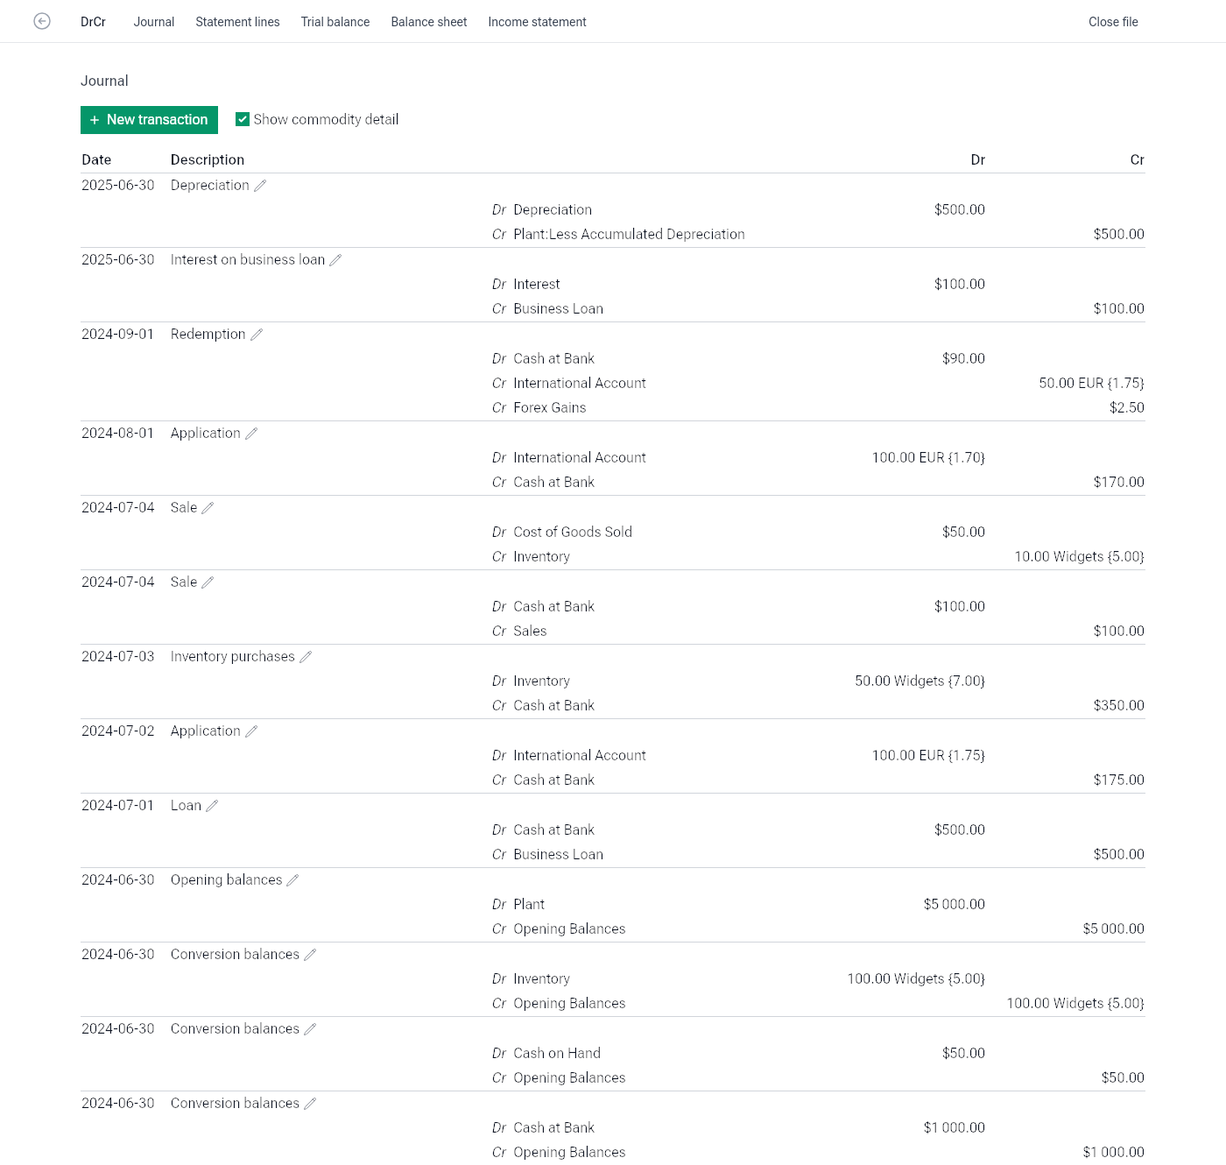Click the Plant debit account
Image resolution: width=1226 pixels, height=1165 pixels.
(x=529, y=905)
